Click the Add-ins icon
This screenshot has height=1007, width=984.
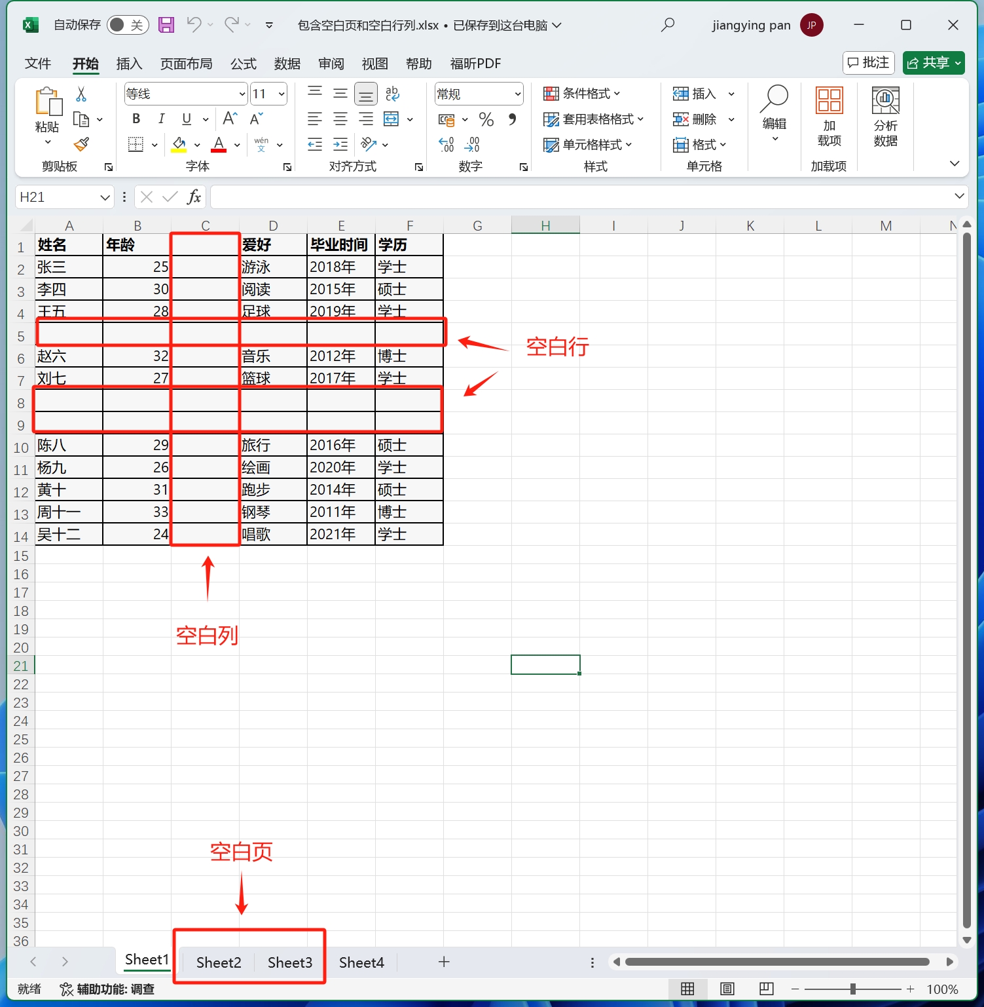click(x=829, y=117)
